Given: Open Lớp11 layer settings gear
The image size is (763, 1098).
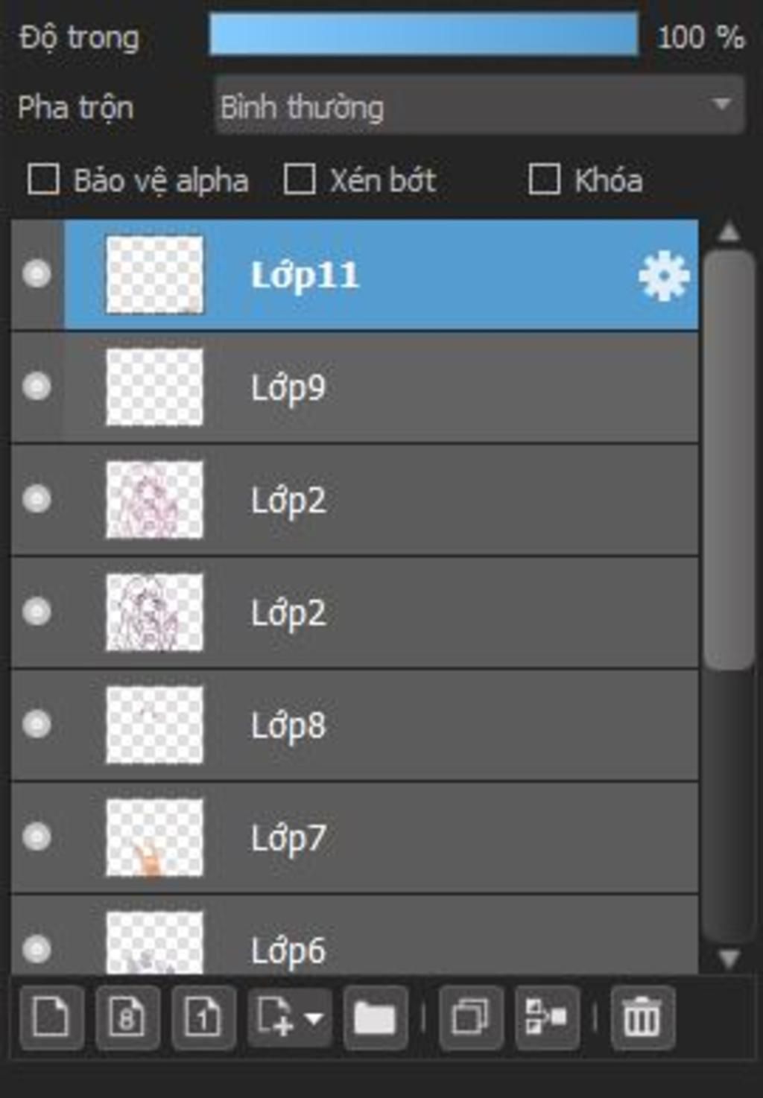Looking at the screenshot, I should [x=663, y=276].
